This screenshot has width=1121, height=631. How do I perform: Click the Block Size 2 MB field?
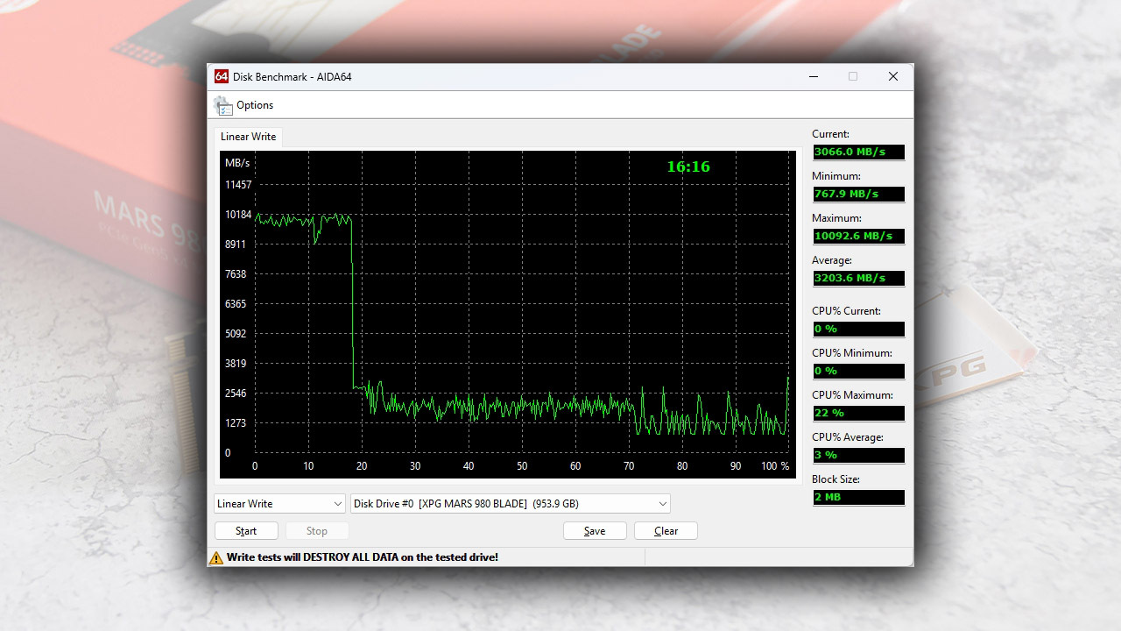click(x=858, y=497)
